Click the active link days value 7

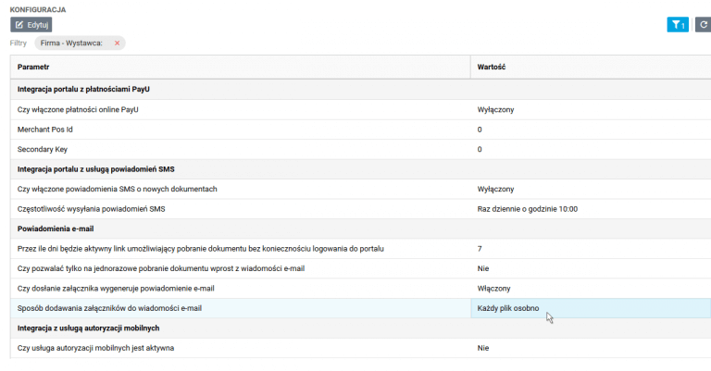point(480,249)
